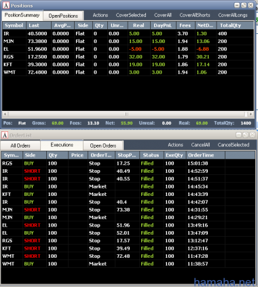
Task: Switch to the OpenPositions tab
Action: click(x=63, y=16)
